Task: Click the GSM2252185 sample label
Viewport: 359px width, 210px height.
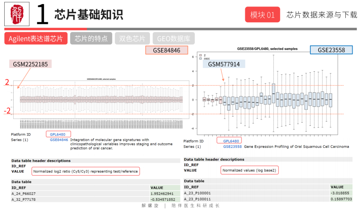Action: 31,64
